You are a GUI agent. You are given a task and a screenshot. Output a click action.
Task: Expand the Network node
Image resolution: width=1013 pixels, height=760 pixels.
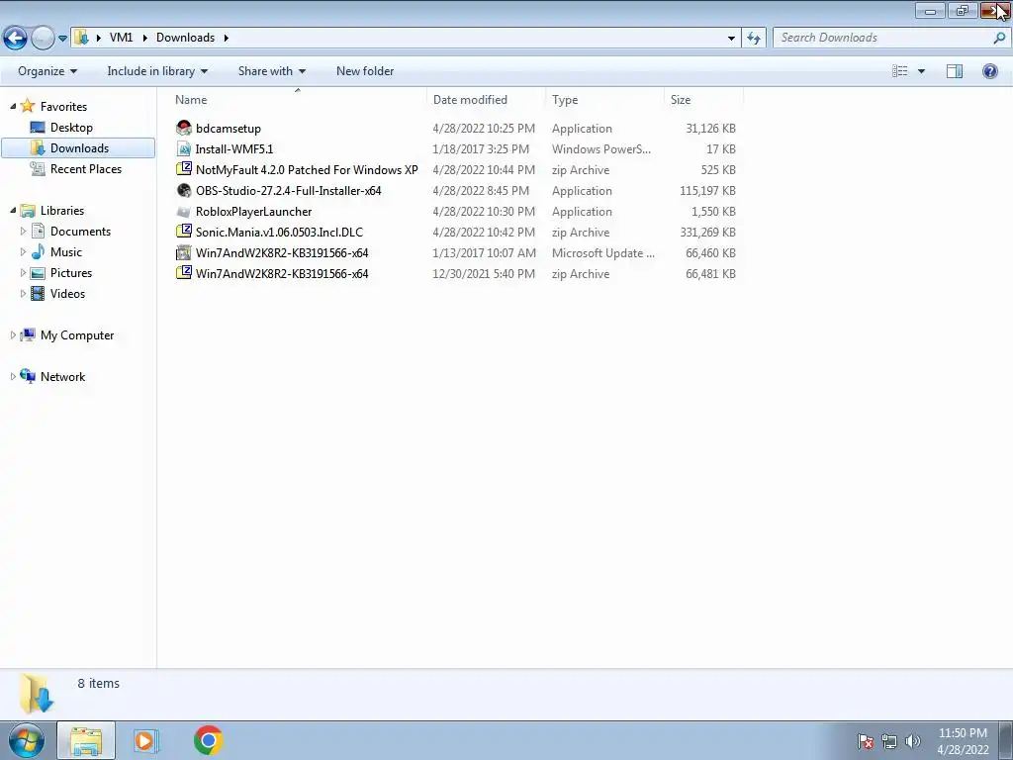pos(12,376)
